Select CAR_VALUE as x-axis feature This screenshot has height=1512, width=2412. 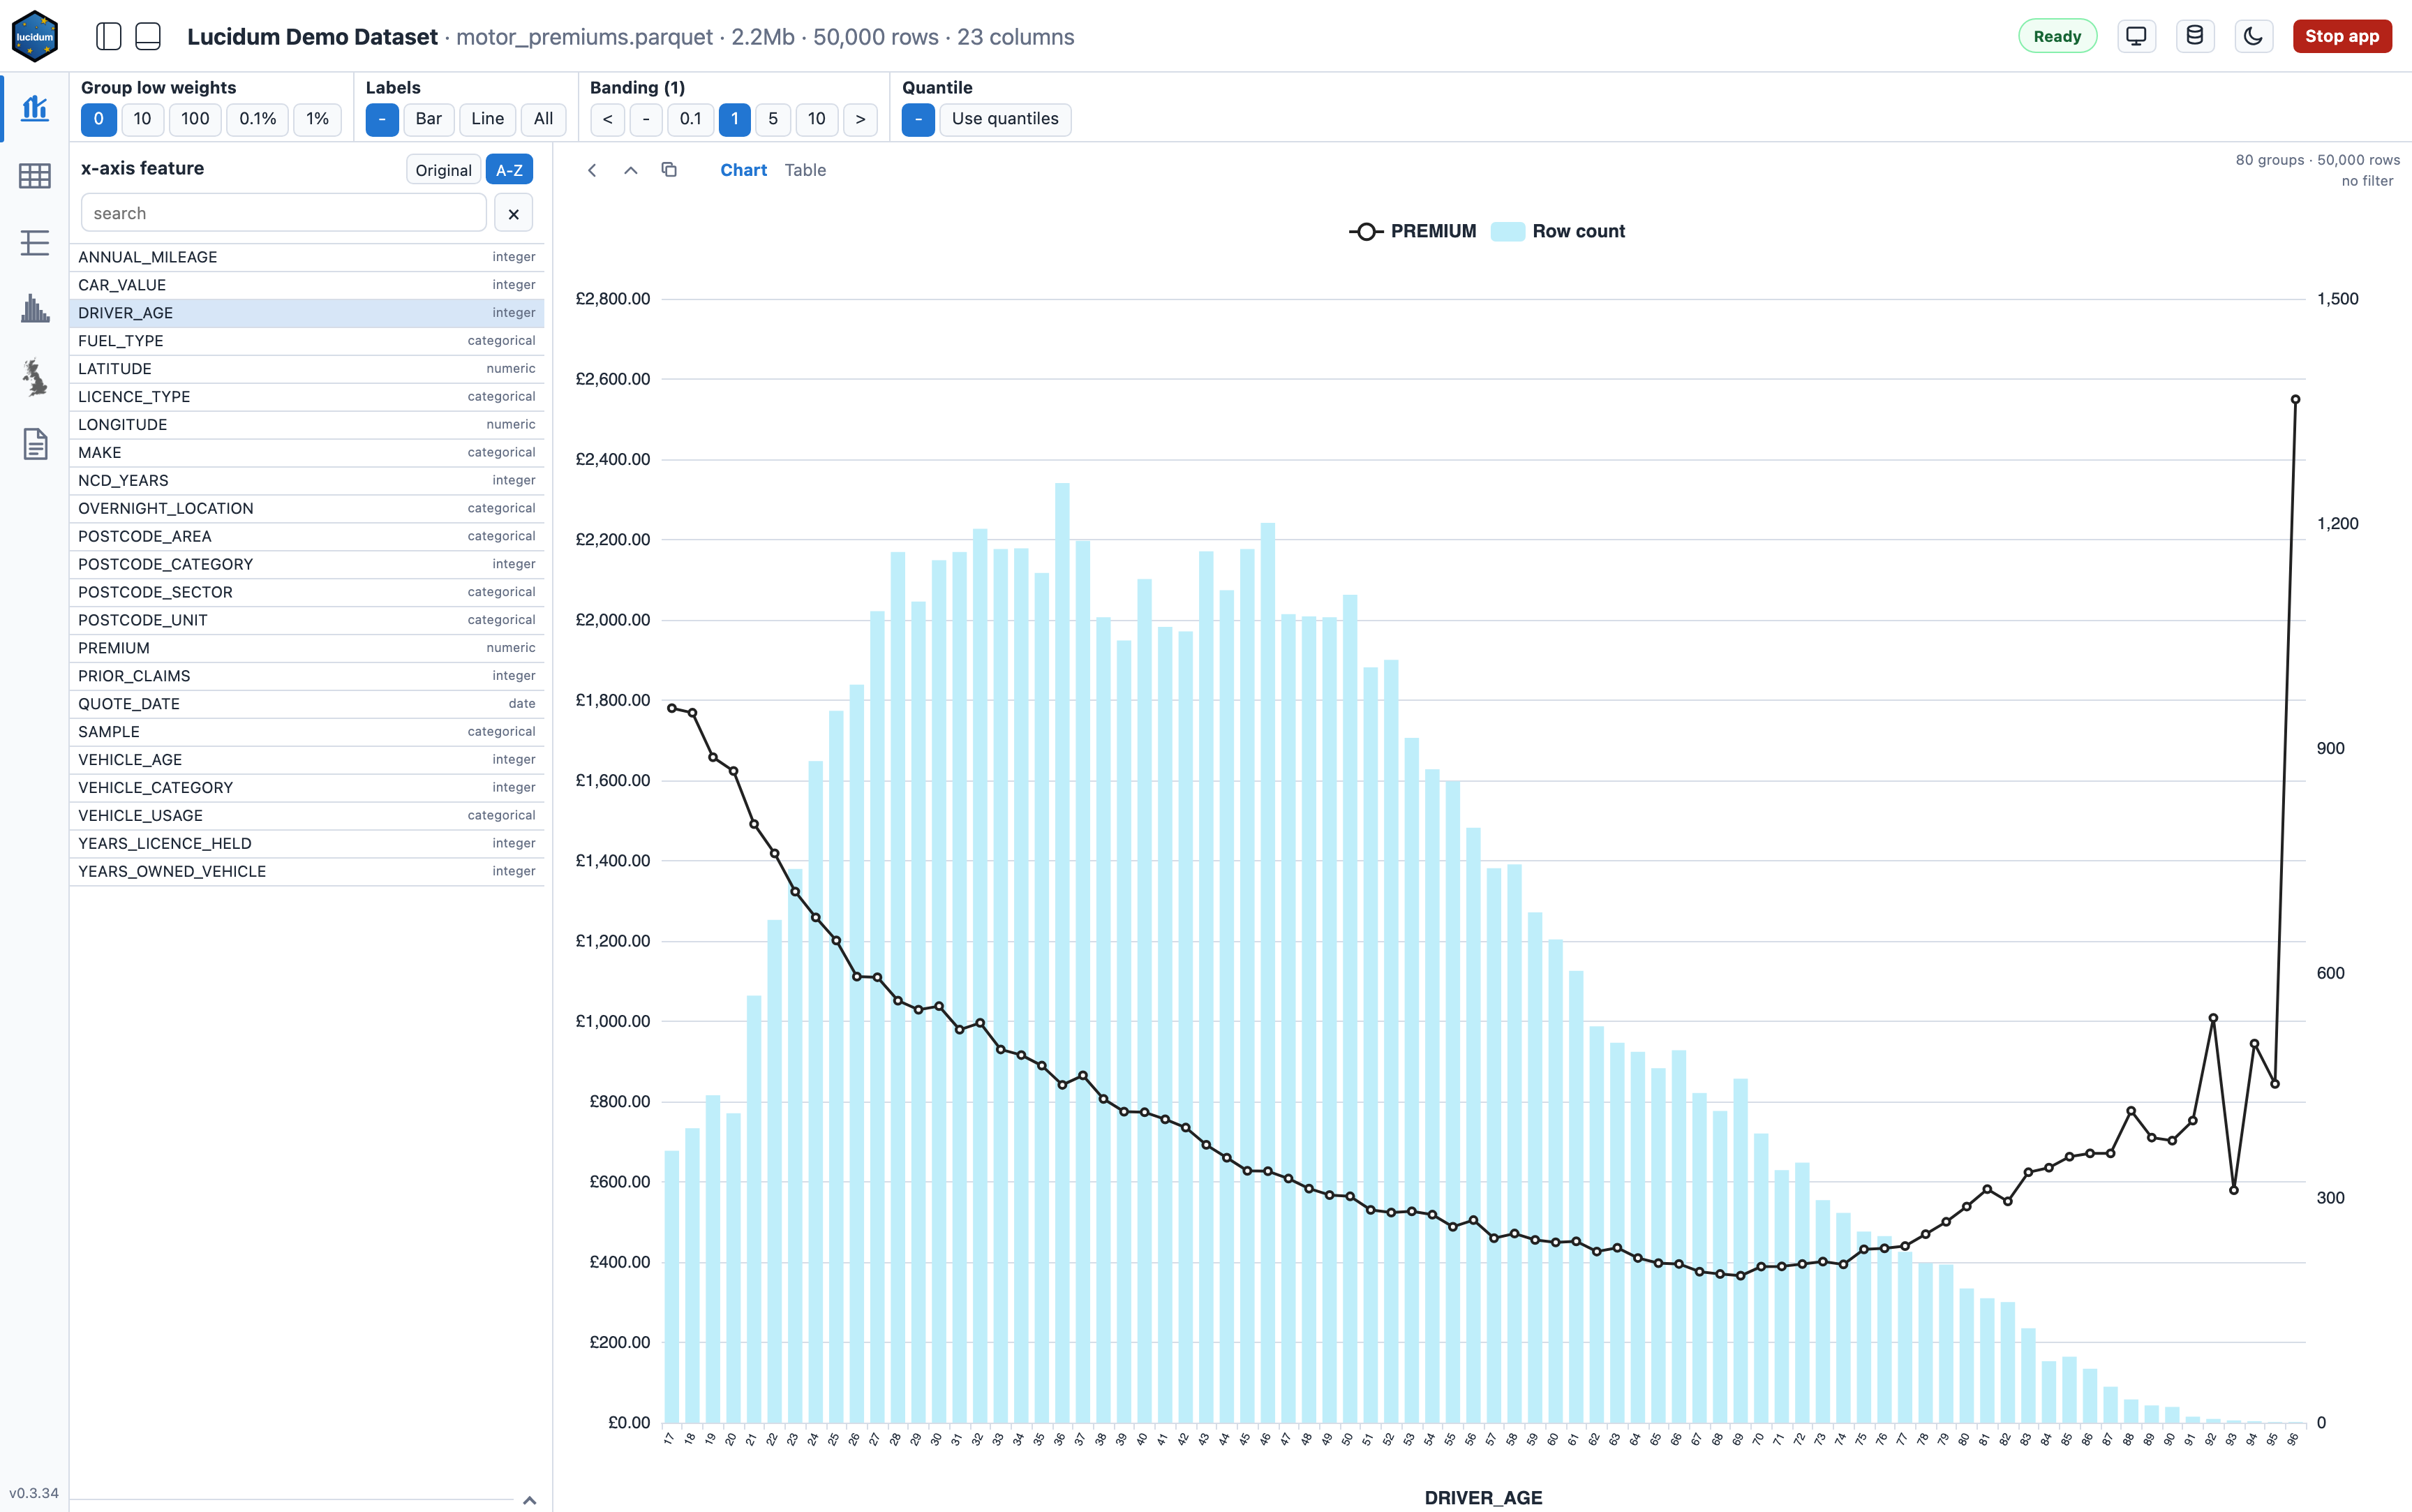point(307,285)
